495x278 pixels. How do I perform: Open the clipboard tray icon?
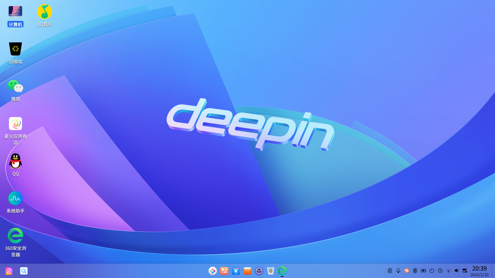pyautogui.click(x=390, y=271)
